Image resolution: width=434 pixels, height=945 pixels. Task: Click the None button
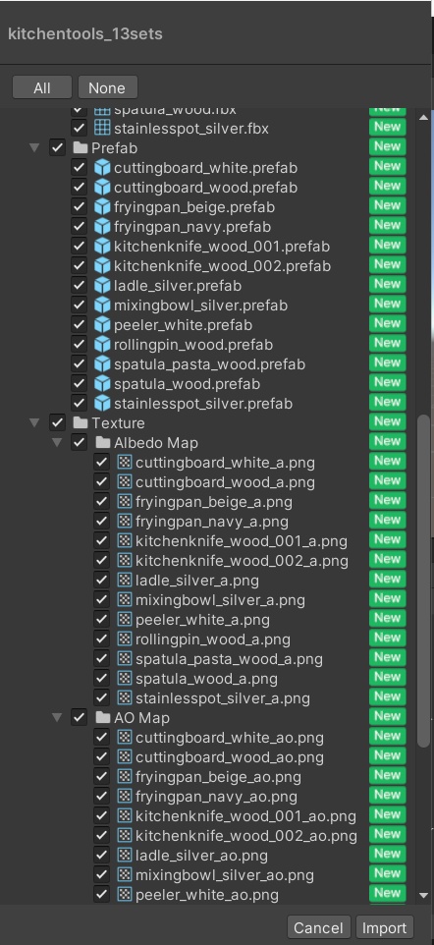[x=107, y=88]
